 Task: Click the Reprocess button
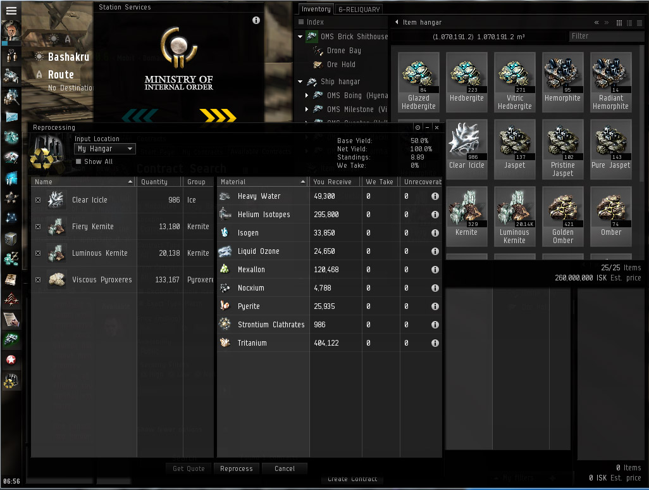pos(237,468)
